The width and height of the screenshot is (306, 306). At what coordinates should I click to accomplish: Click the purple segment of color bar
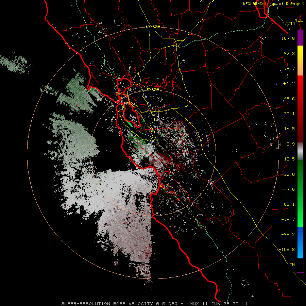pos(300,38)
